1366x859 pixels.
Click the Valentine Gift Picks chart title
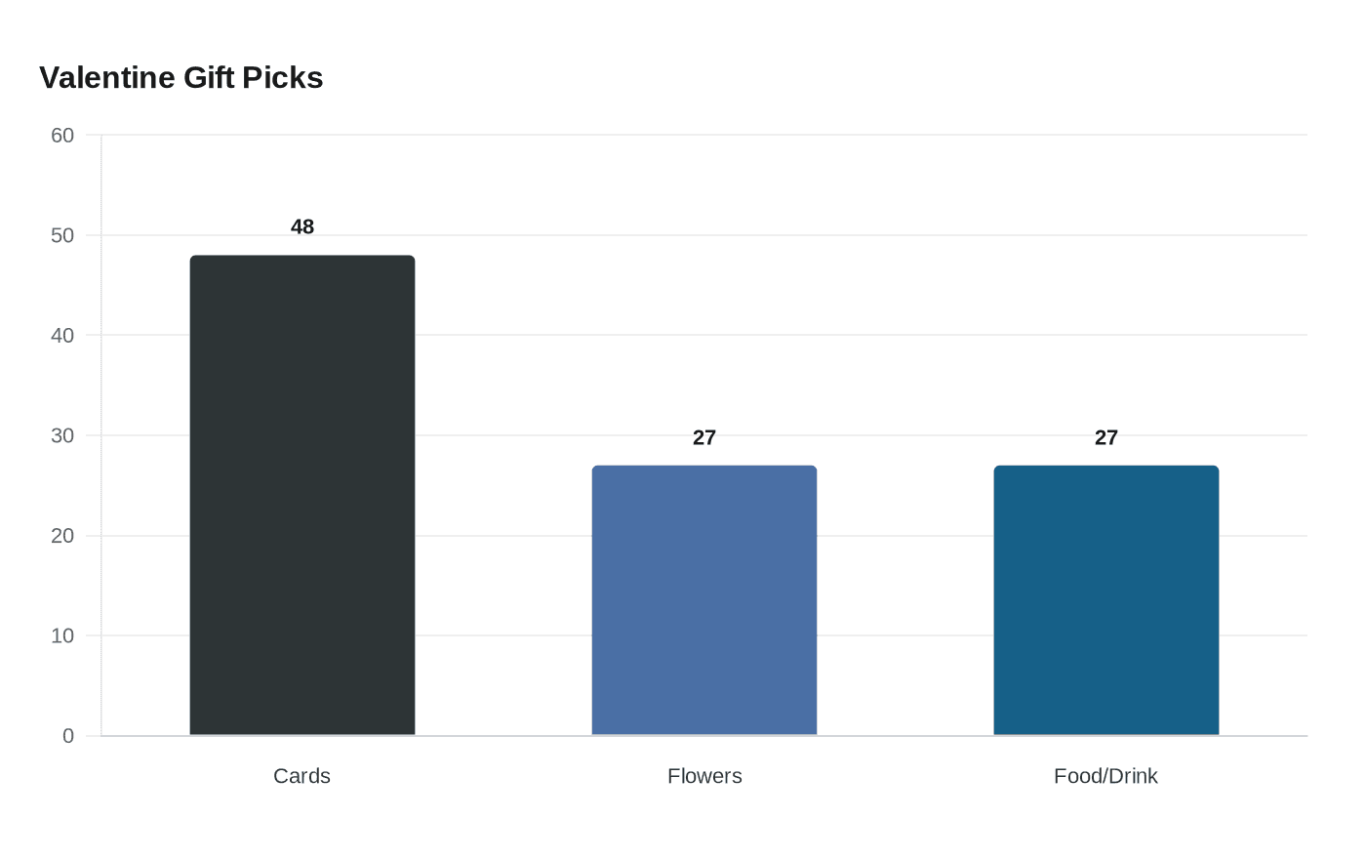pos(181,77)
